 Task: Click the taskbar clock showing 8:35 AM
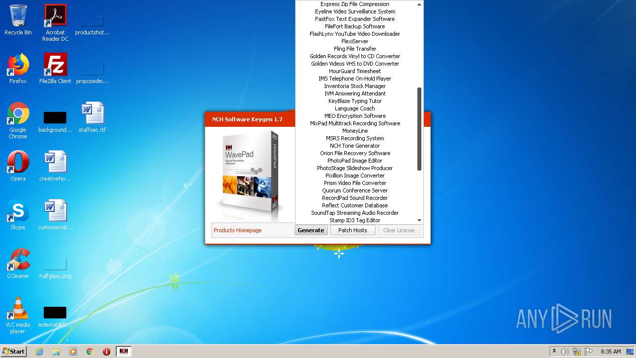[611, 352]
